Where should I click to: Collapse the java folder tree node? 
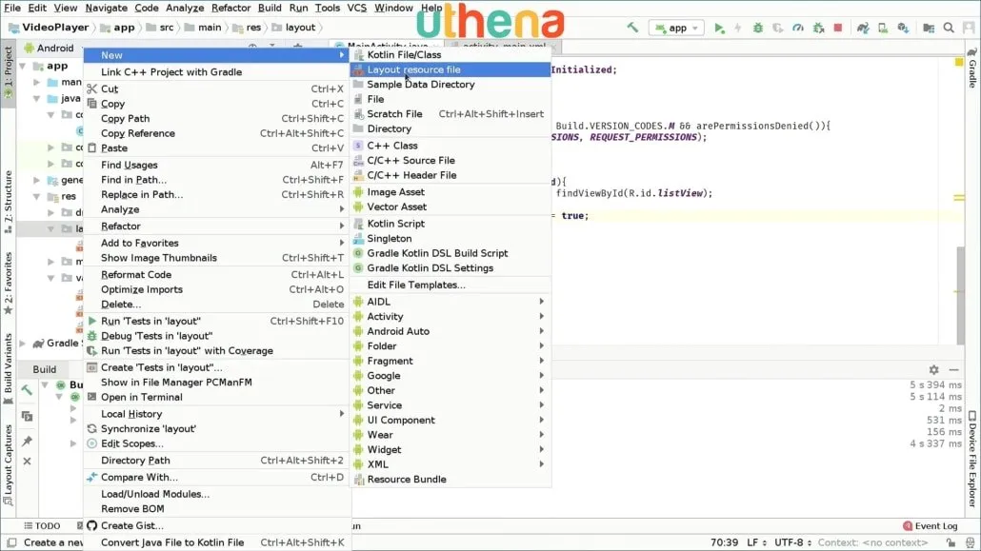[x=37, y=98]
